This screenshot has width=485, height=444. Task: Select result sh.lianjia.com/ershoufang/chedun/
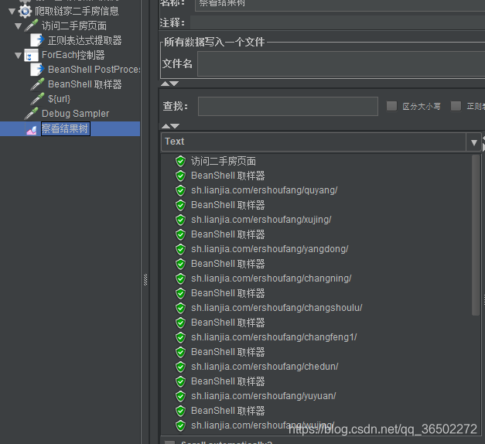click(265, 367)
